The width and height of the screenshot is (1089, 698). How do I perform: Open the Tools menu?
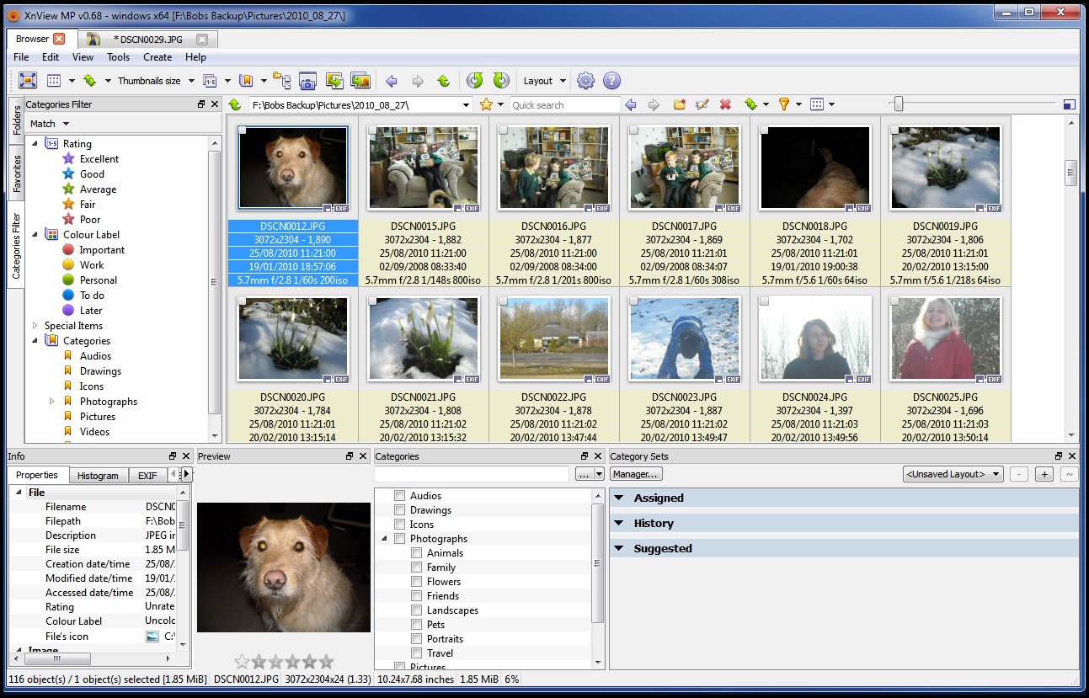118,57
